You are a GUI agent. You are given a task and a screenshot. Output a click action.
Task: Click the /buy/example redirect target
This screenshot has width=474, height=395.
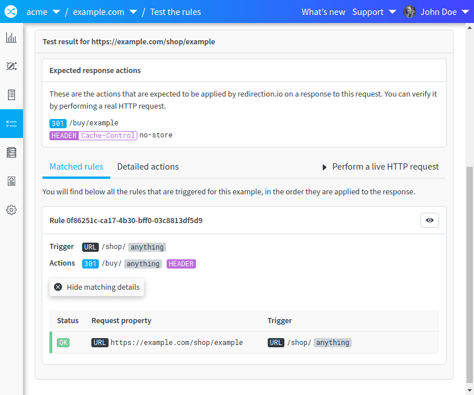pos(94,123)
